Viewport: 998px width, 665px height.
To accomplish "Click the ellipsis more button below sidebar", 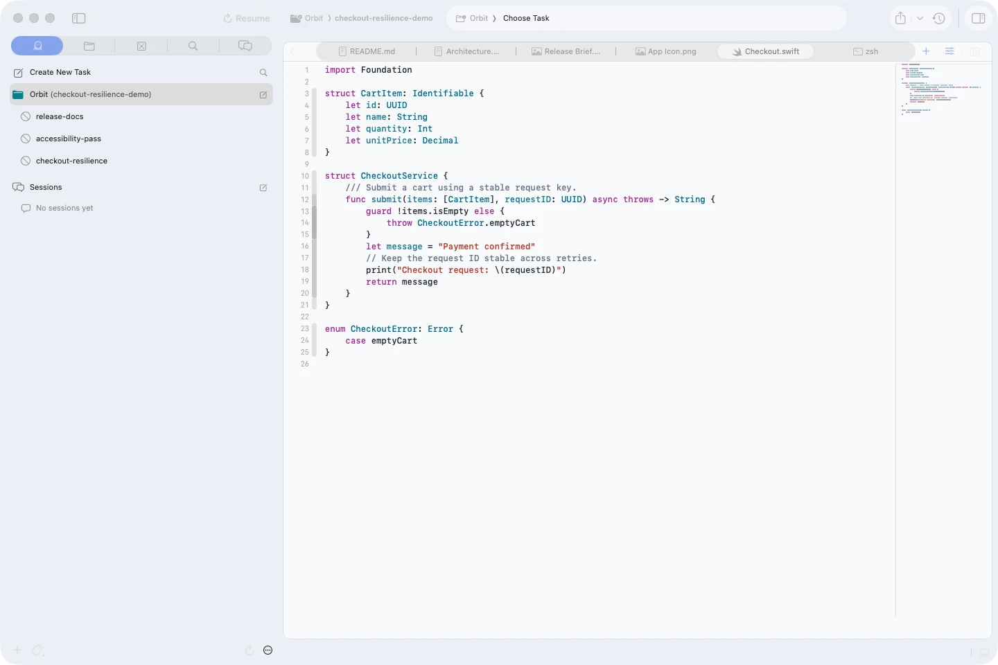I will [x=268, y=650].
